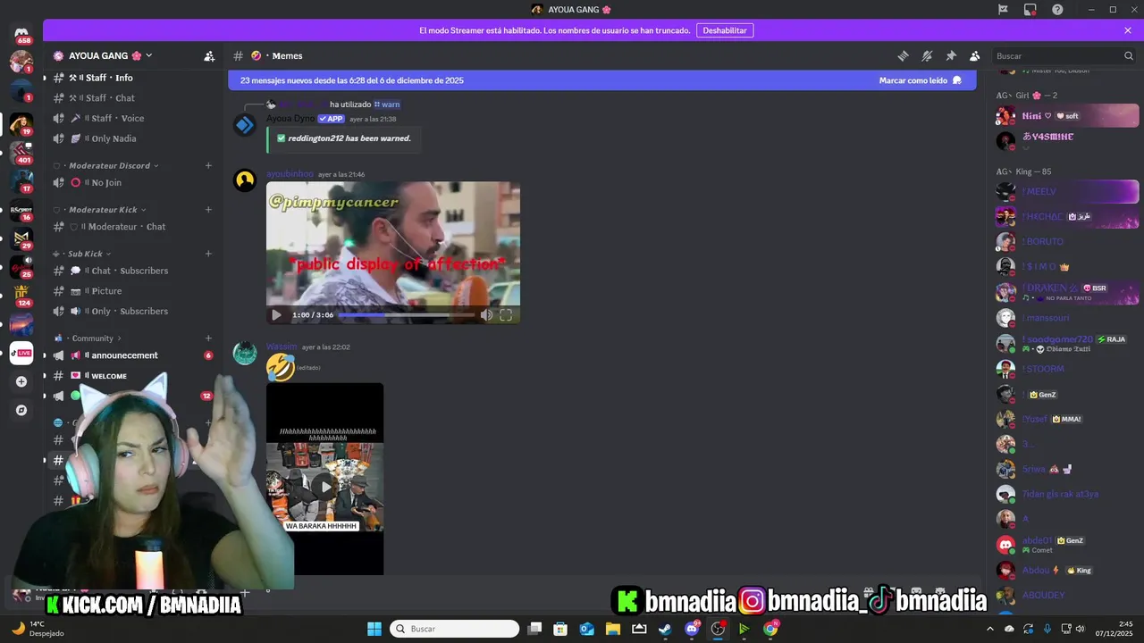
Task: Open ayoubinhoo user profile name
Action: pos(290,174)
